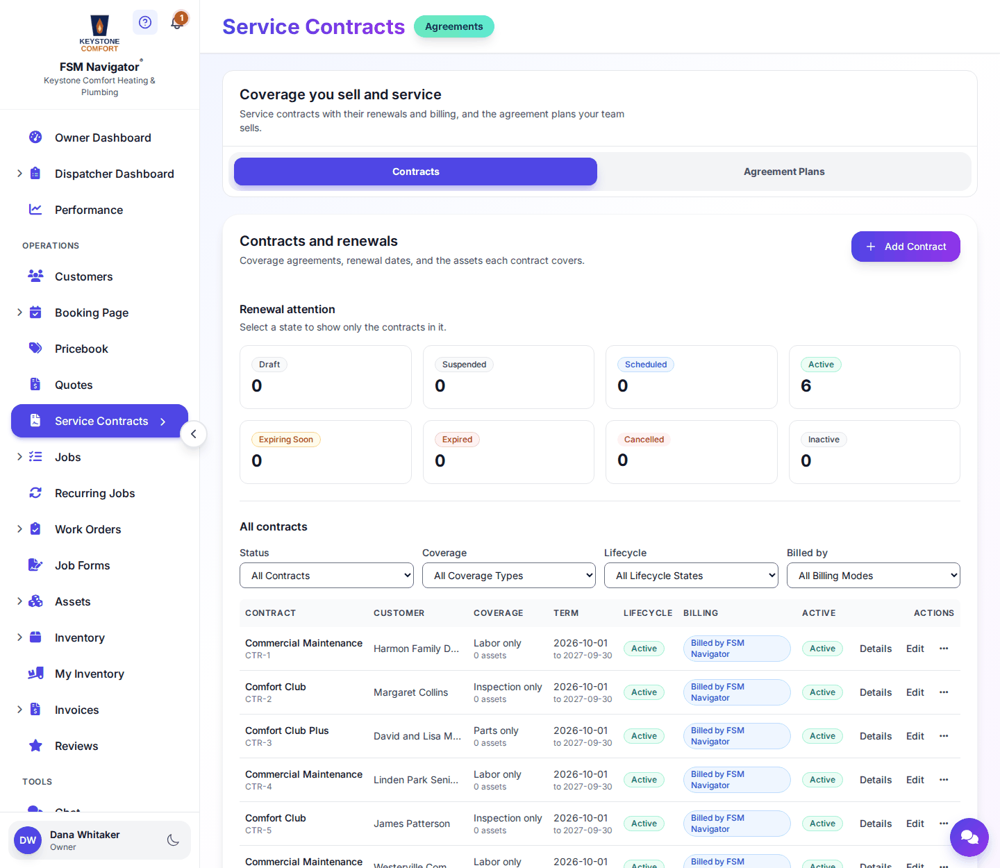Click the Work Orders clipboard icon
This screenshot has width=1000, height=868.
(35, 529)
